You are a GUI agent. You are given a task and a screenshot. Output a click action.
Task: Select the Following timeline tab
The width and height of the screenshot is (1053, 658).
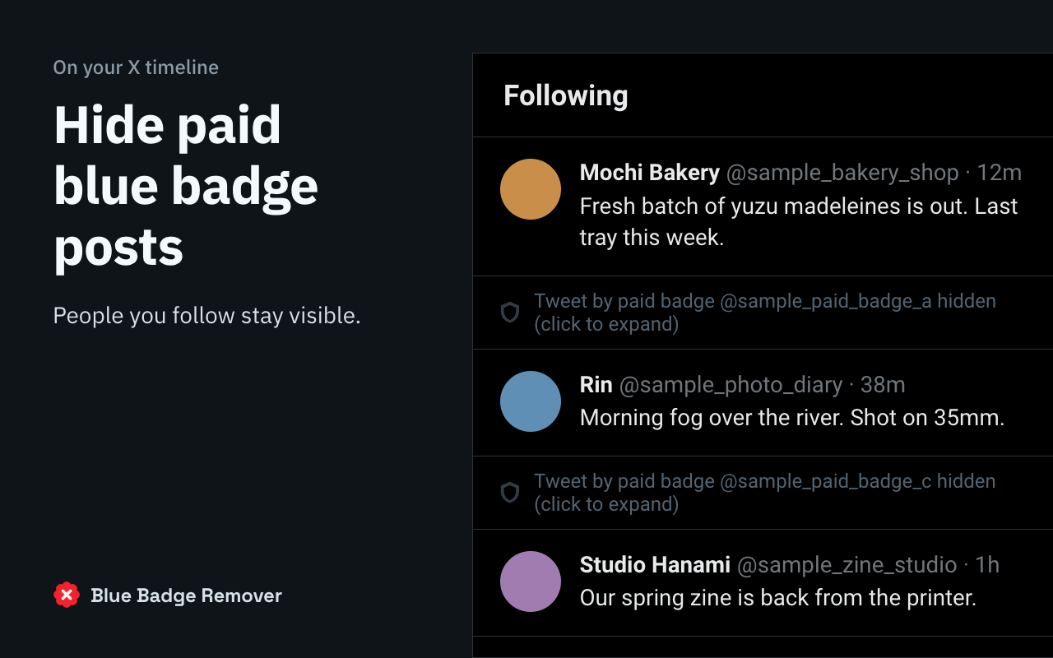pyautogui.click(x=566, y=95)
